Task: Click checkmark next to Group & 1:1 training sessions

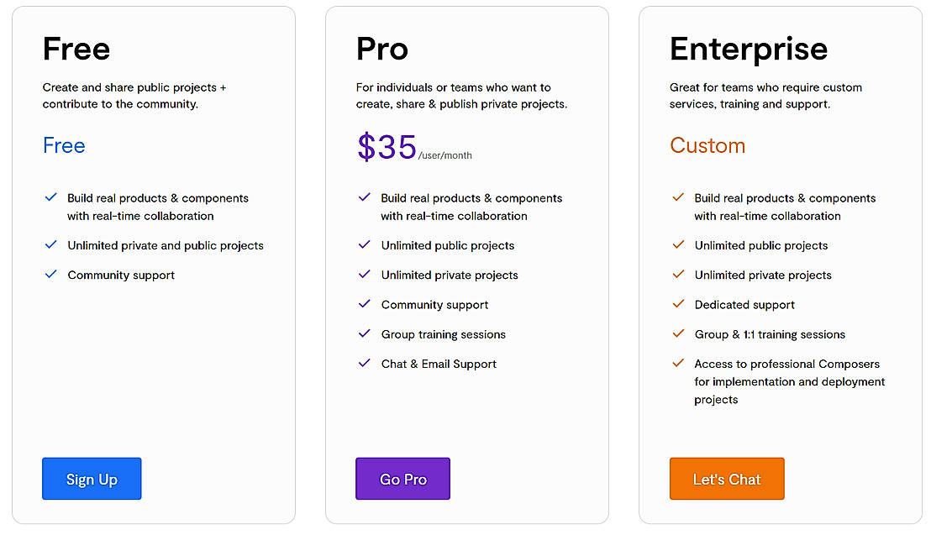Action: (x=678, y=333)
